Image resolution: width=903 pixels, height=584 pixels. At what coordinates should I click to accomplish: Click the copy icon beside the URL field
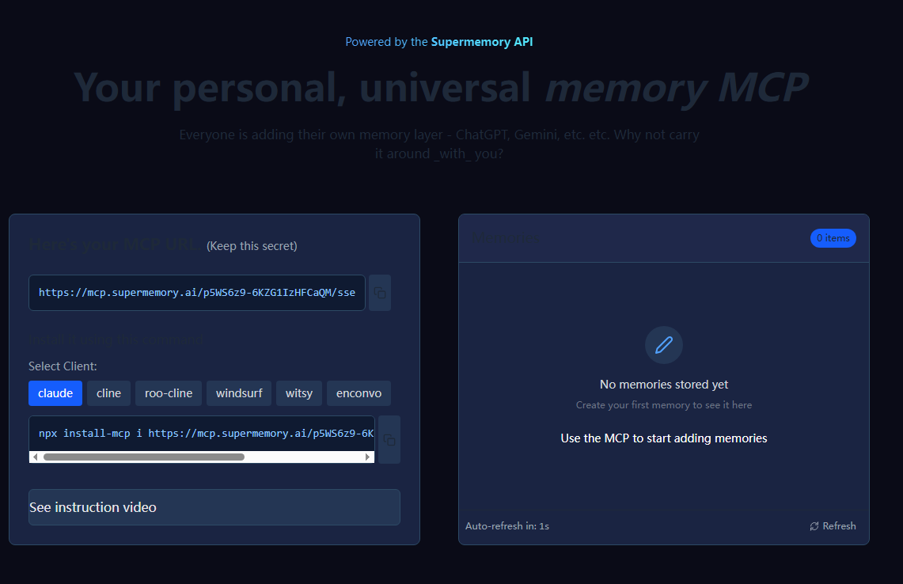[379, 292]
